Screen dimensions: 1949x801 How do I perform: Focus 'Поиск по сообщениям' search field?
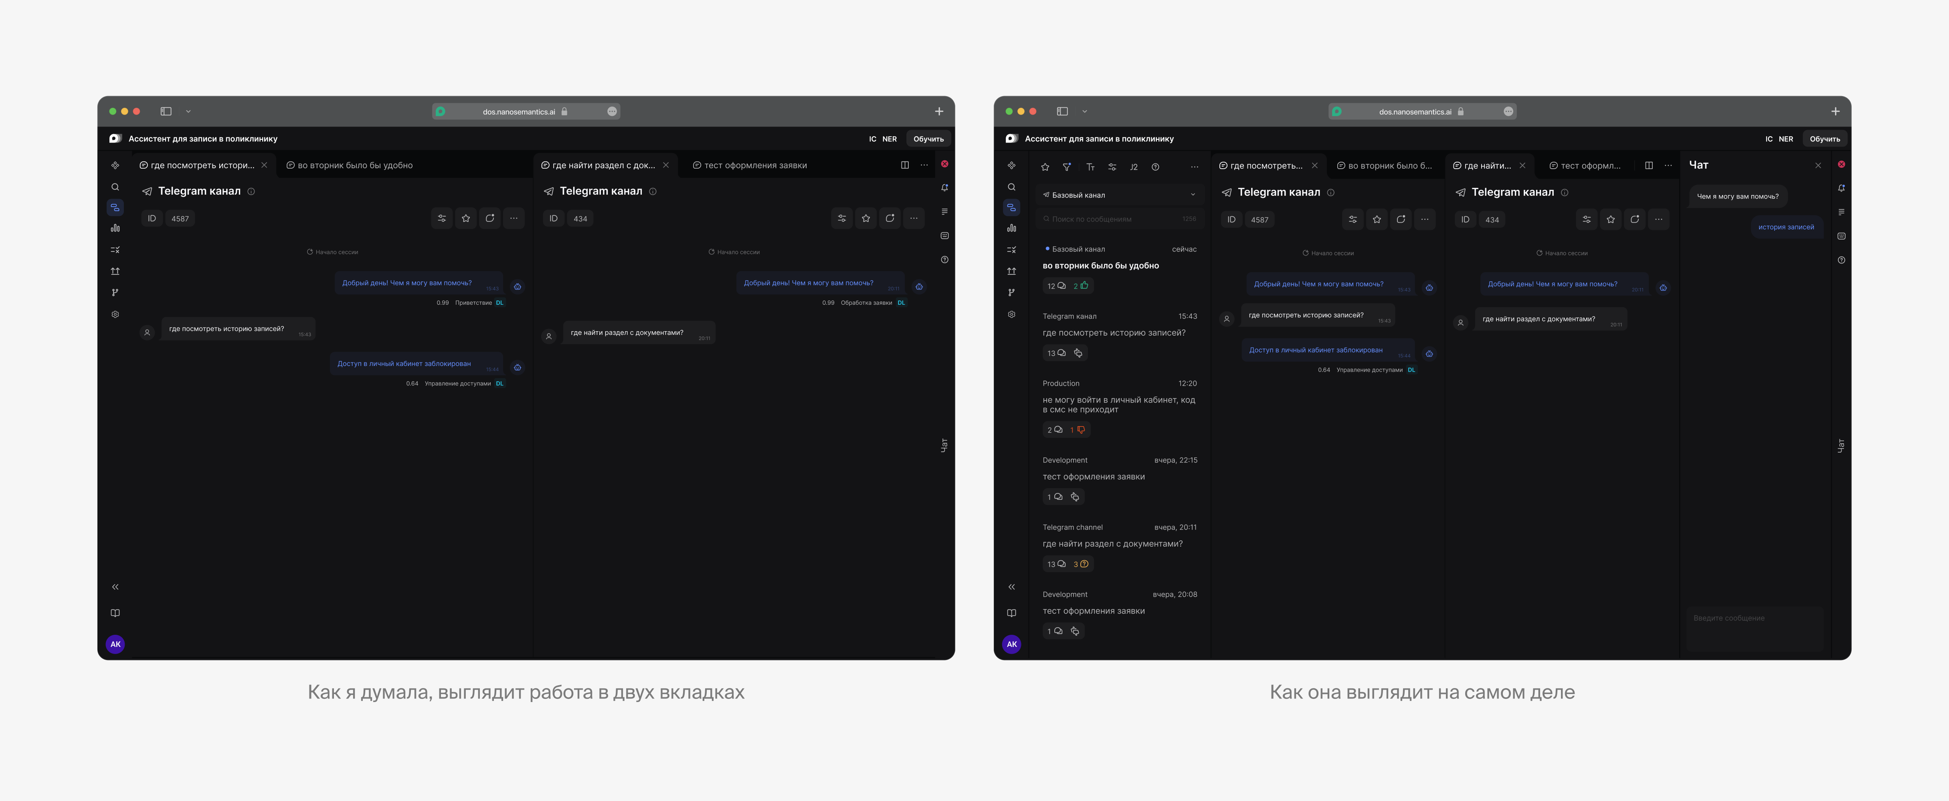click(1120, 219)
